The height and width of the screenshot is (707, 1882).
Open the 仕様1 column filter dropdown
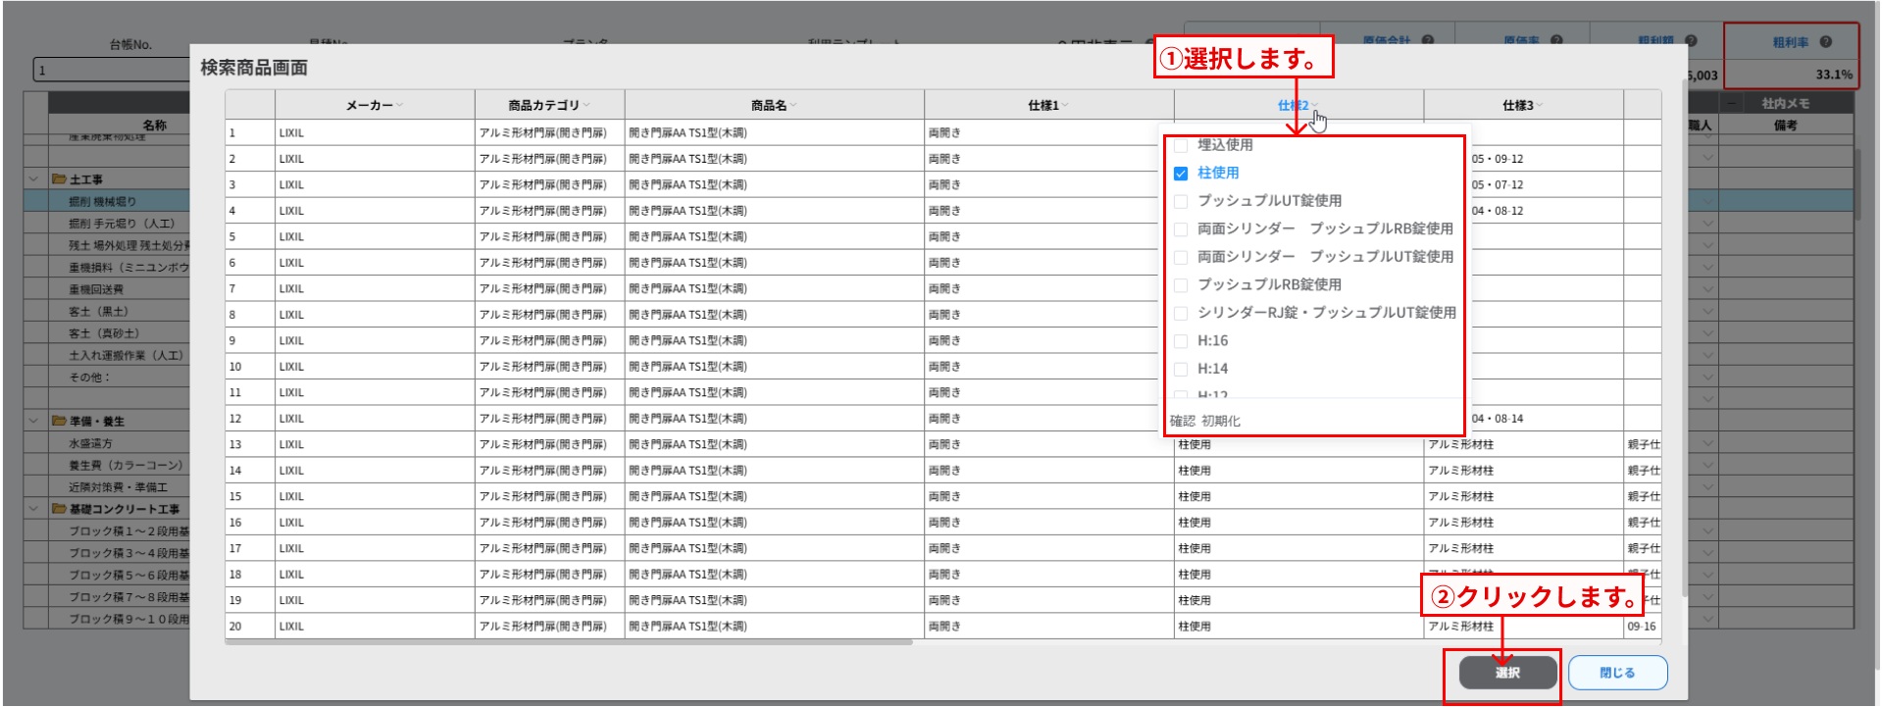[1065, 106]
